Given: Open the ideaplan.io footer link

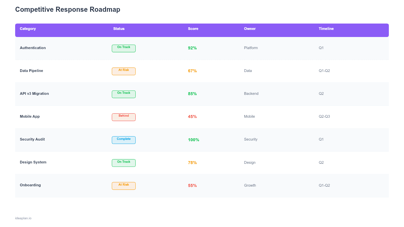Looking at the screenshot, I should click(23, 218).
